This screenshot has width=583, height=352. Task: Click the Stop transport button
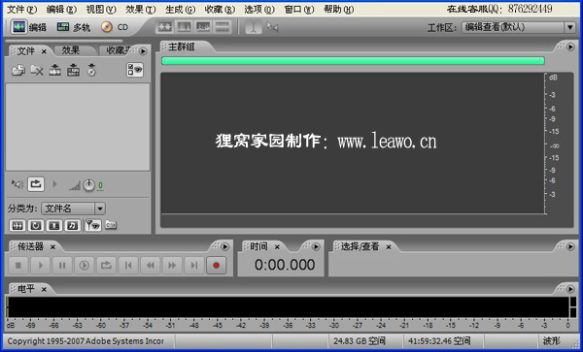[x=18, y=265]
